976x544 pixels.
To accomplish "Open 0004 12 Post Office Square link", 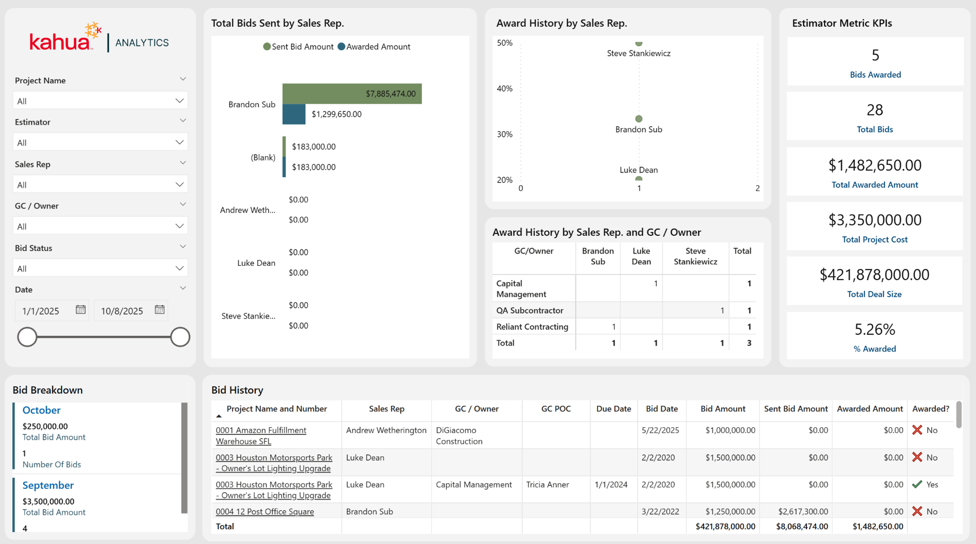I will (x=265, y=511).
